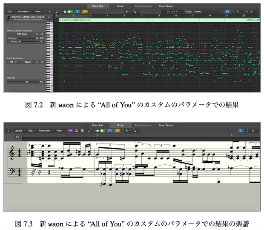Click the piano instrument icon beside the region name

coord(8,18)
